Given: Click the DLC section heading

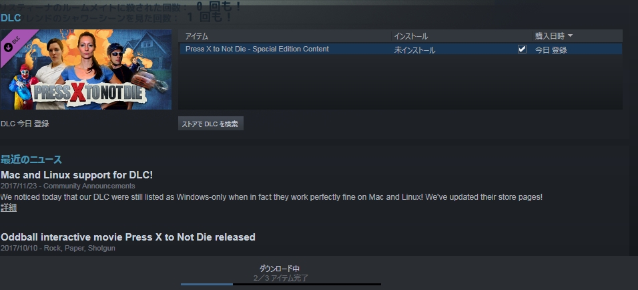Looking at the screenshot, I should (11, 17).
